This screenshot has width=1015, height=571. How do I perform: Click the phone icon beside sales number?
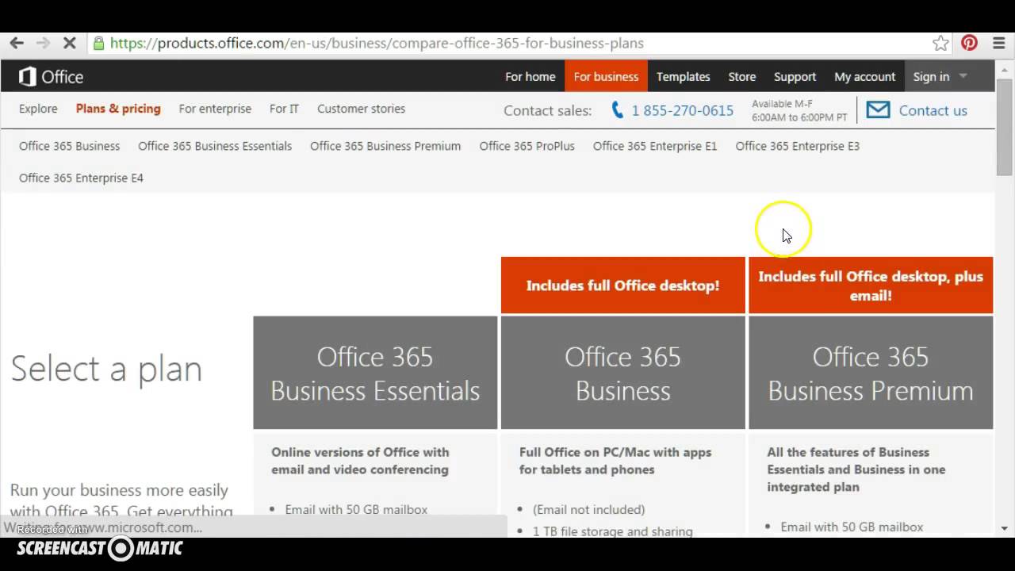click(x=618, y=110)
